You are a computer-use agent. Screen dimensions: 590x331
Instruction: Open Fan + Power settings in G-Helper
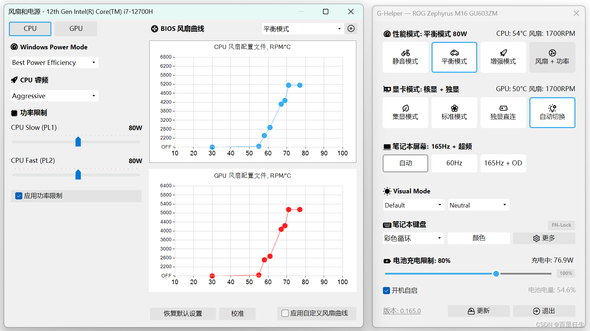point(552,57)
